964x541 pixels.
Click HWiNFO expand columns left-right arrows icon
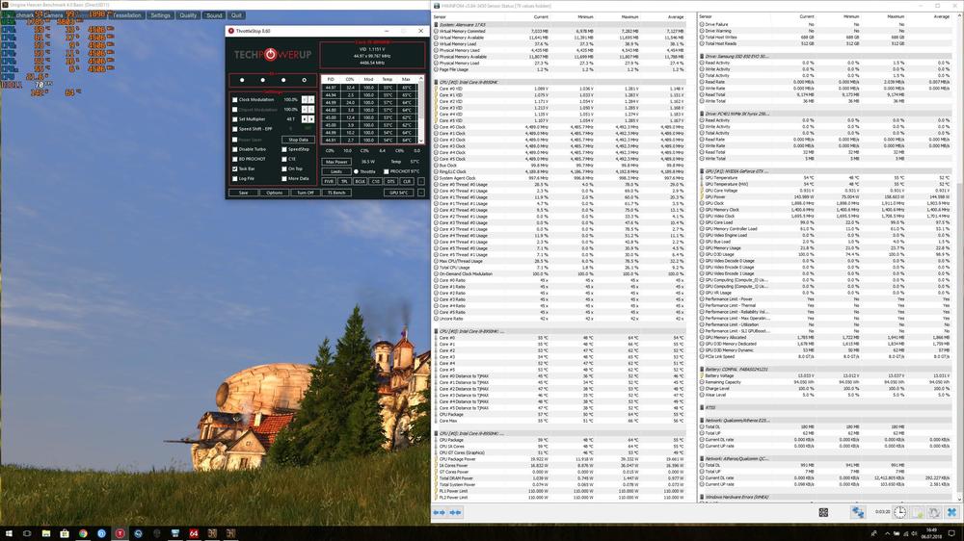442,513
